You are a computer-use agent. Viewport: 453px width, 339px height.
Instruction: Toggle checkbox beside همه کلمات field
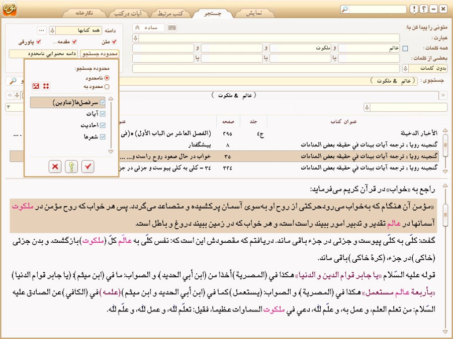click(x=405, y=49)
